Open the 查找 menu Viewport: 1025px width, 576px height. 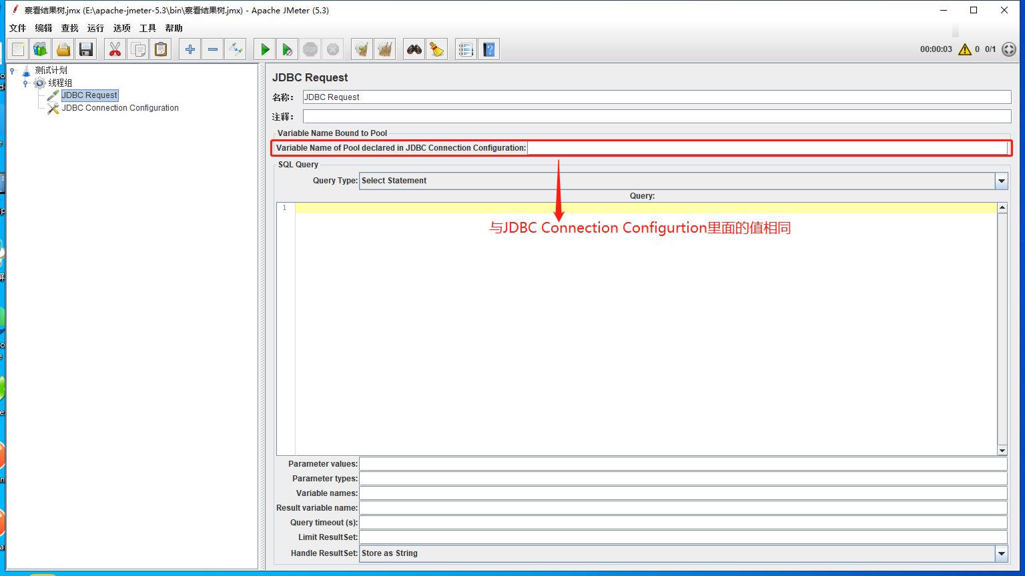pos(69,28)
